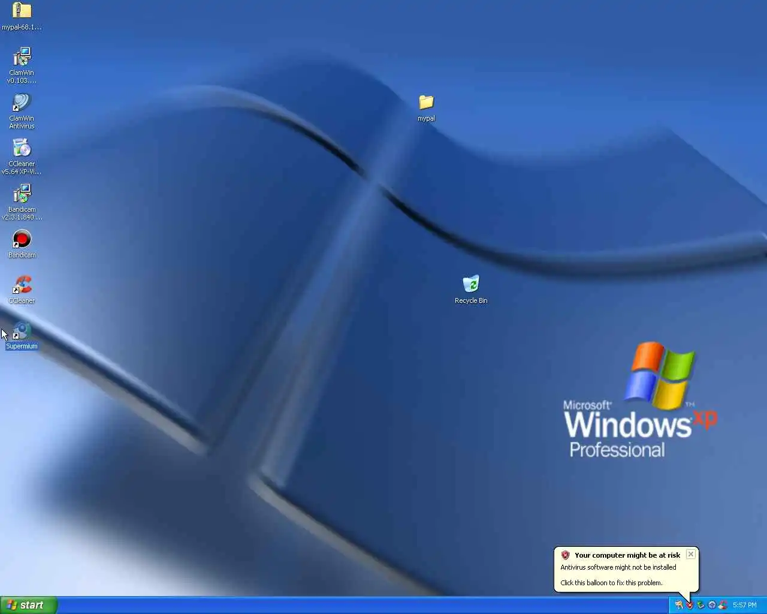
Task: Click the leftmost tray icon beside the red shield
Action: coord(679,605)
